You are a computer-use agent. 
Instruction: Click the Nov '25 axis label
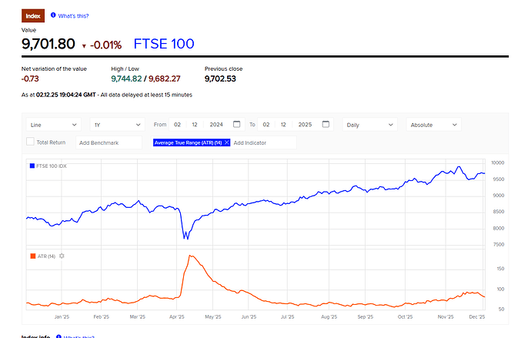[446, 317]
